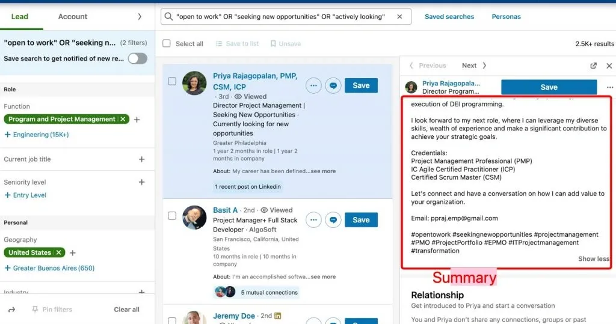Open Jeremy Doe name link
Screen dimensions: 616x324
coord(234,316)
